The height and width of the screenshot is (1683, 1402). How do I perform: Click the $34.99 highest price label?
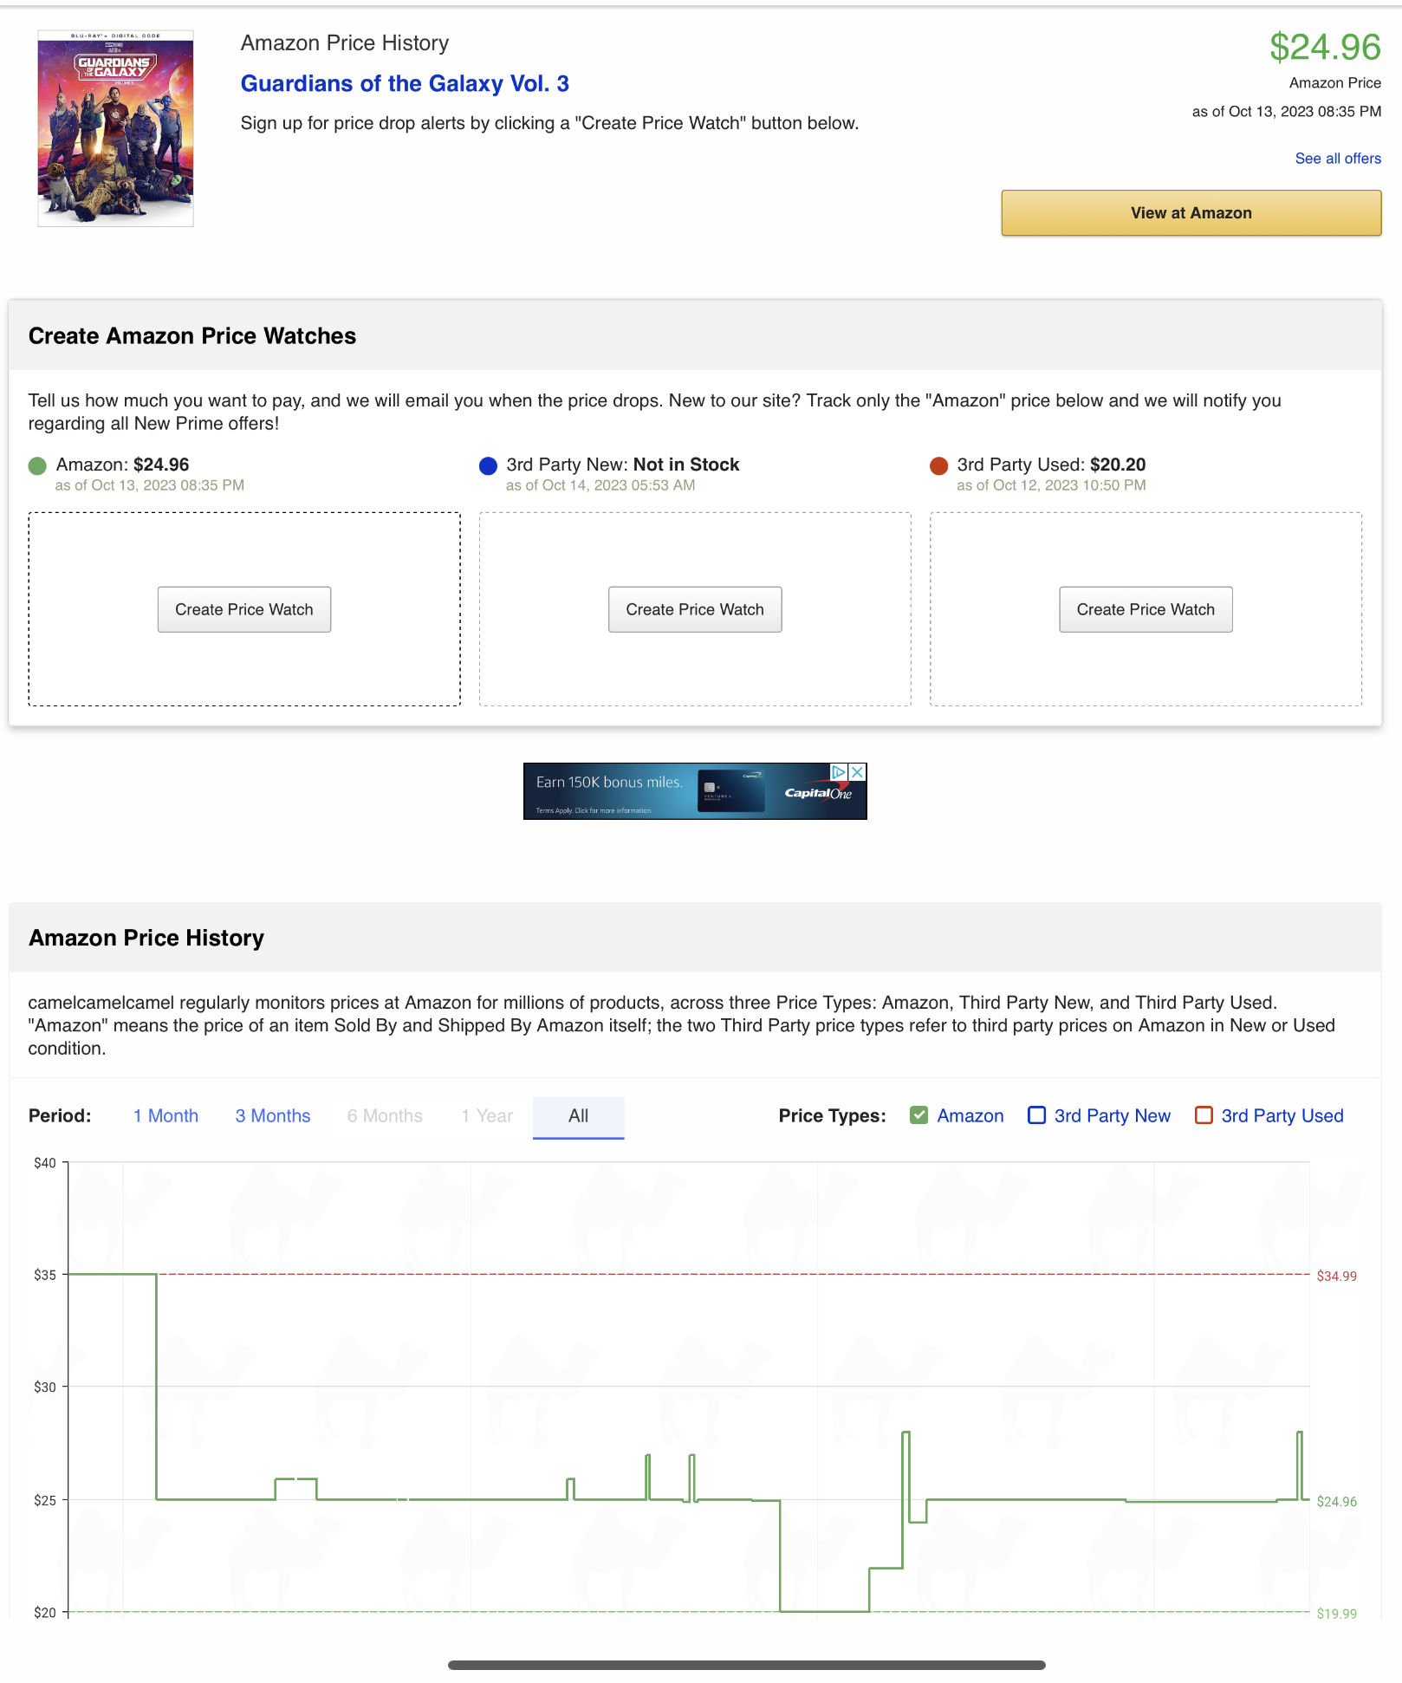[x=1336, y=1276]
